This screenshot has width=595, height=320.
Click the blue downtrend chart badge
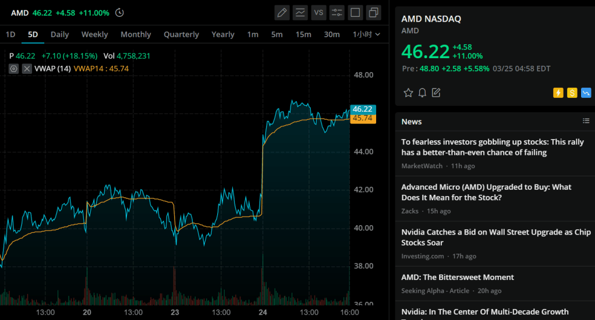click(586, 93)
